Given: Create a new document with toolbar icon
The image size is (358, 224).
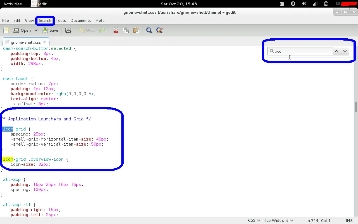Looking at the screenshot, I should point(6,30).
